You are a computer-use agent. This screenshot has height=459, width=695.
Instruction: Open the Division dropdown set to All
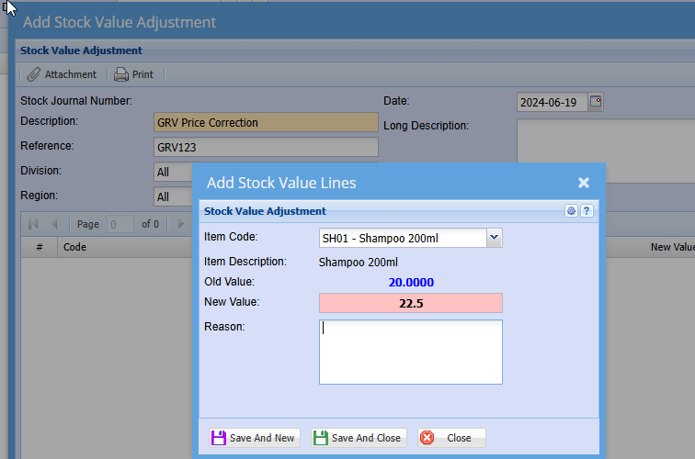(174, 172)
